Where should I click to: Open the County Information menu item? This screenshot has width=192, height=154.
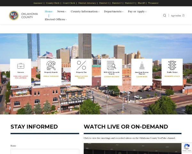[84, 12]
